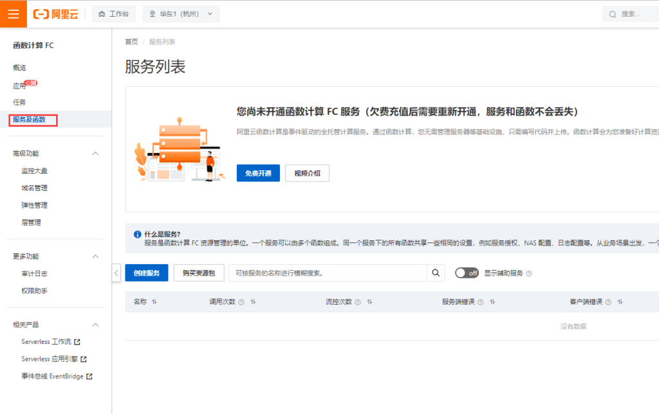
Task: Click the magnifier icon beside the service search box
Action: [436, 273]
